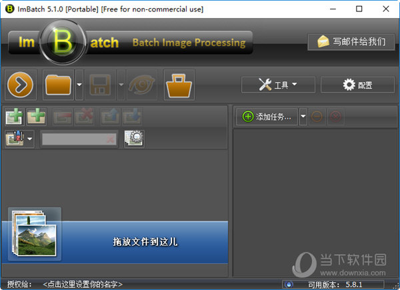Click the 添加任务... add task button

point(267,117)
